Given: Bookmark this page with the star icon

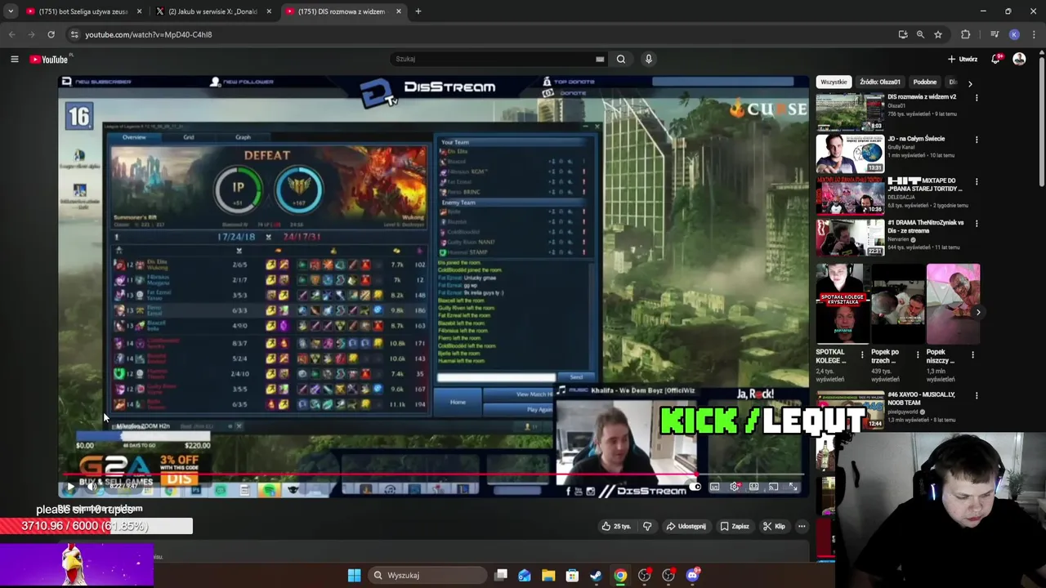Looking at the screenshot, I should point(938,34).
